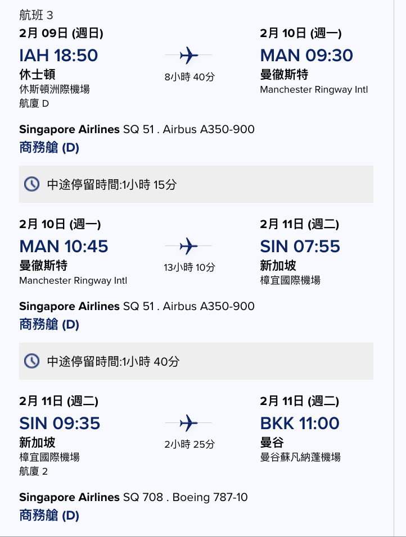Viewport: 406px width, 537px height.
Task: Click clock icon beside 1小時 40分 layover
Action: coord(31,361)
